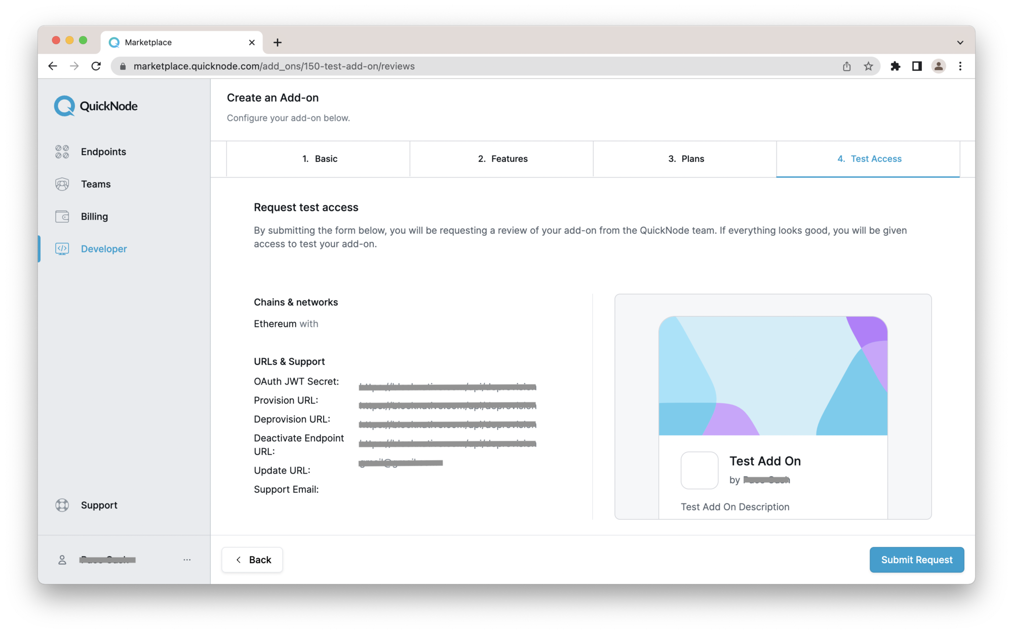Click the Test Add On title
Screen dimensions: 1013x634
765,461
